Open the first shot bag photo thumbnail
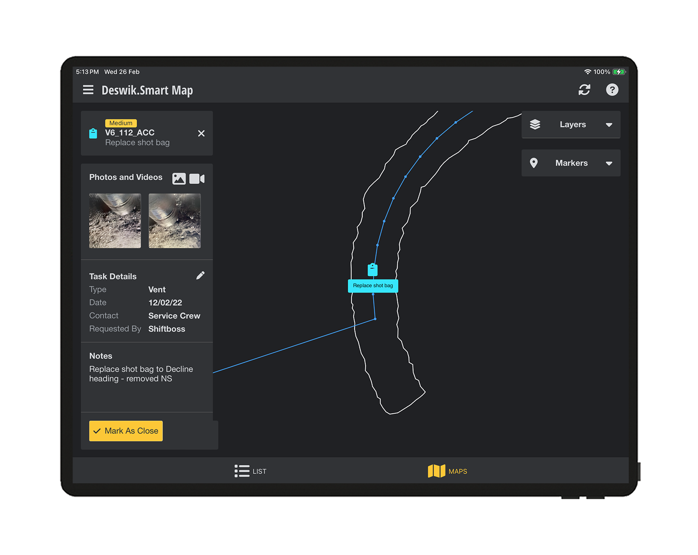The height and width of the screenshot is (555, 698). 115,221
